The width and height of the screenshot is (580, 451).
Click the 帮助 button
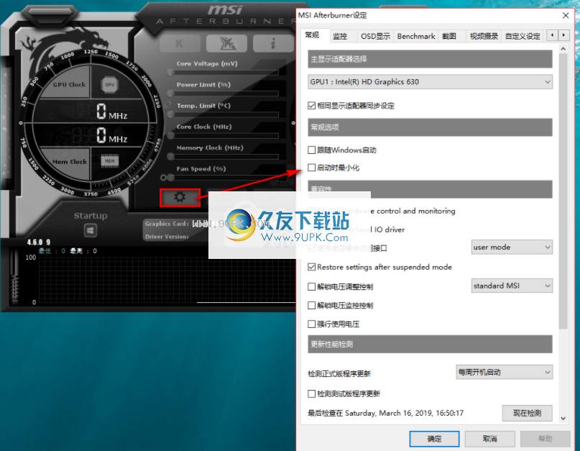click(x=546, y=439)
